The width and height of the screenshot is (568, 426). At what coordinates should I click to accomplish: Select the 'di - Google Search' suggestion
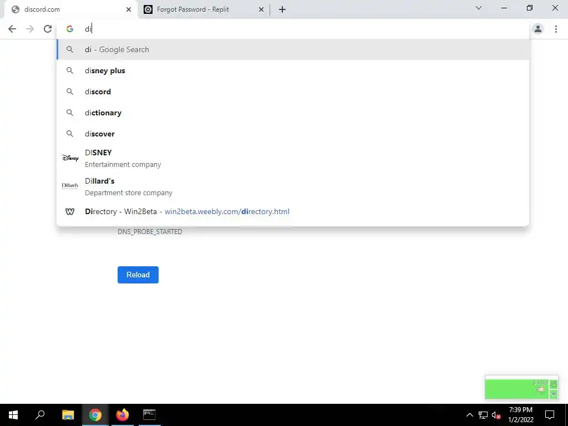pyautogui.click(x=293, y=49)
